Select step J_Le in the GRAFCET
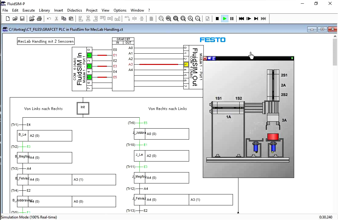The width and height of the screenshot is (338, 220). tap(139, 156)
